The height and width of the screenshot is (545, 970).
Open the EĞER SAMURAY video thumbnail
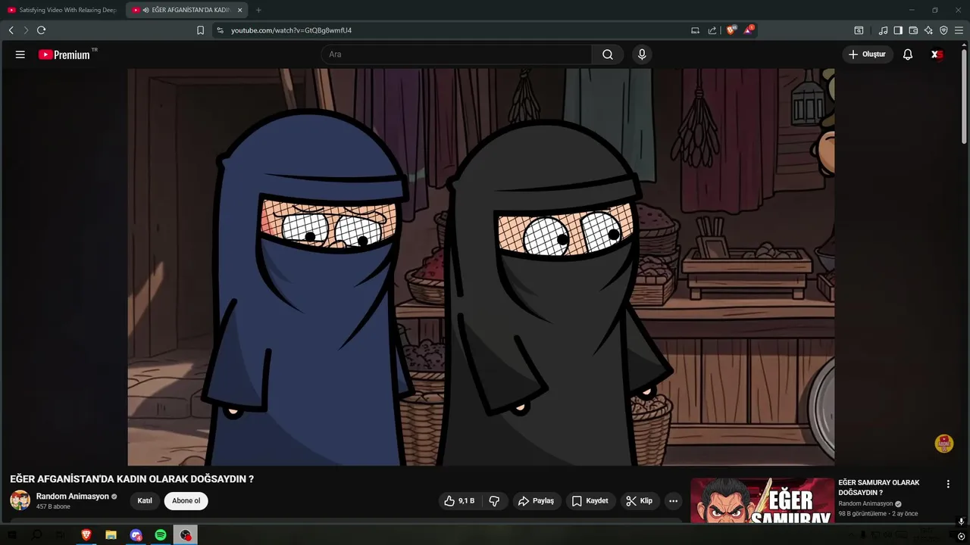tap(762, 500)
